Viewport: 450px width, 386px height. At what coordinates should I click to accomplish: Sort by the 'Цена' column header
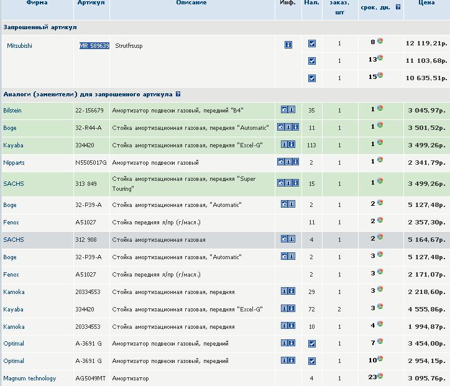[426, 2]
